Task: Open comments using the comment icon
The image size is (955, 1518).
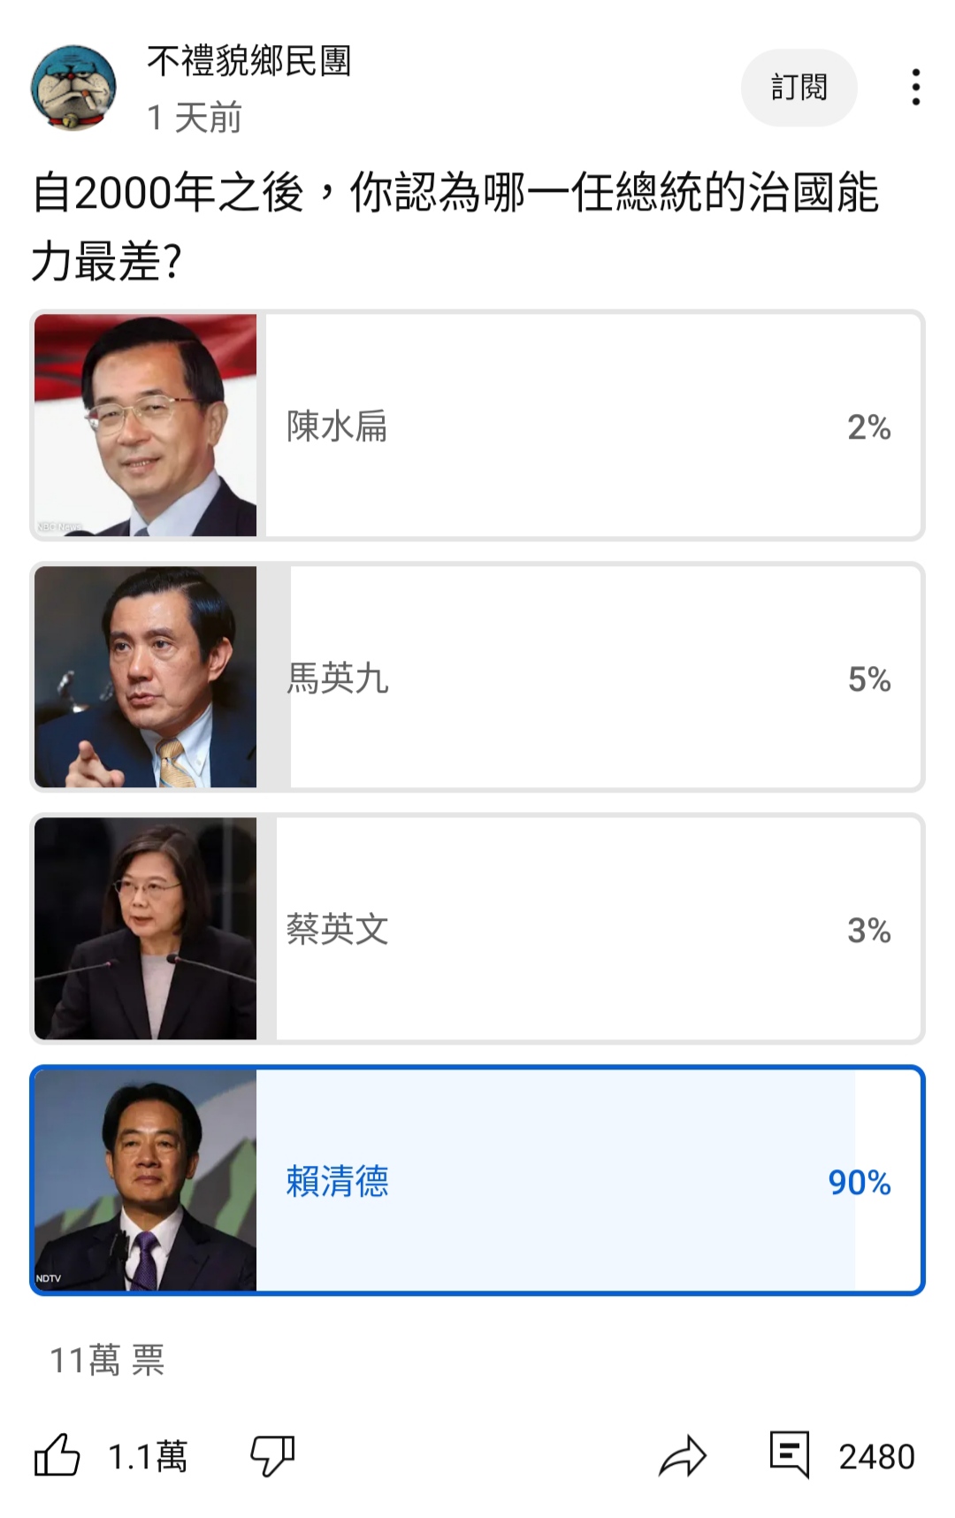Action: [x=790, y=1454]
